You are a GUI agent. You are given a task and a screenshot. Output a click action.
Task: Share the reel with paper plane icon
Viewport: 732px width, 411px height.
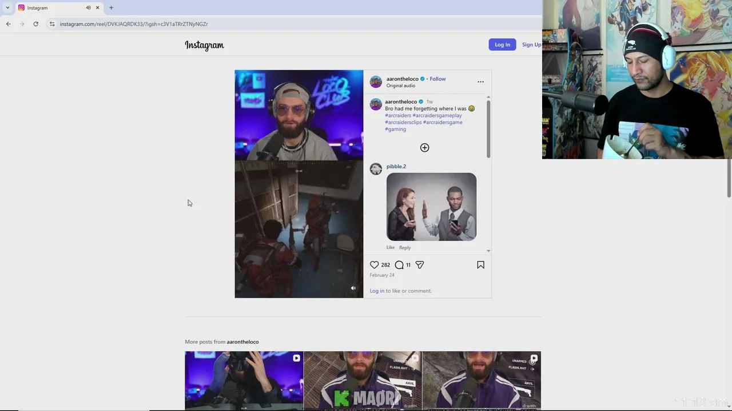point(420,265)
